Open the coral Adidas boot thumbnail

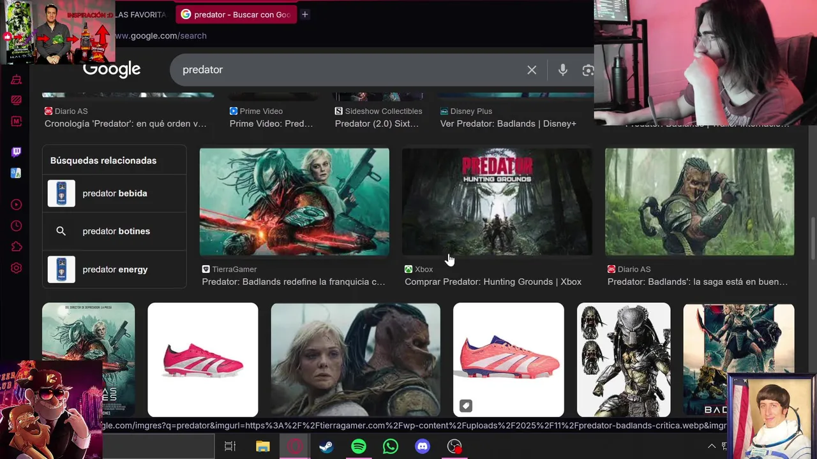(509, 360)
